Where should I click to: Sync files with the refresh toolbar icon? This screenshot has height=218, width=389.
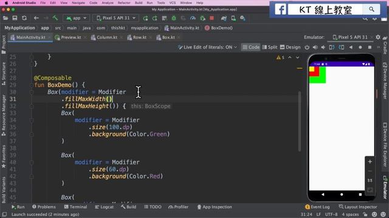tap(24, 18)
